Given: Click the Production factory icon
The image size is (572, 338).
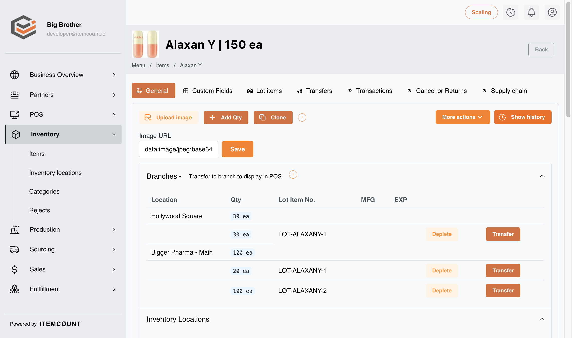Looking at the screenshot, I should click(14, 229).
